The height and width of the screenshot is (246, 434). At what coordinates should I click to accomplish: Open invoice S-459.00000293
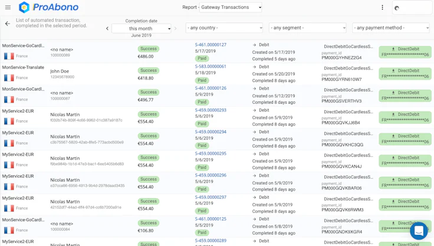[x=211, y=110]
